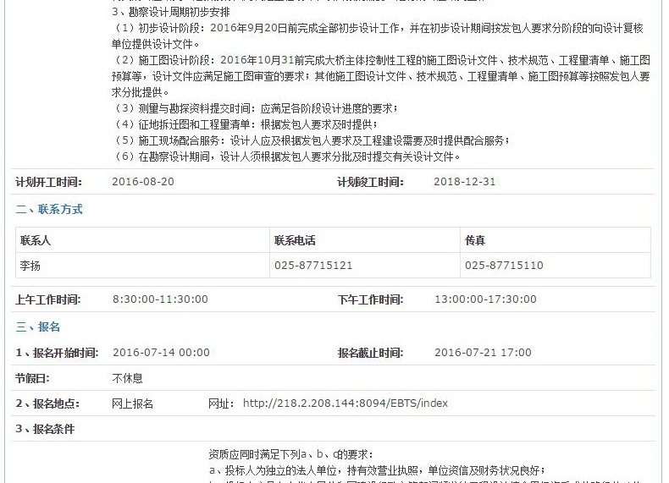The width and height of the screenshot is (669, 483).
Task: Click the 网上报名 location text
Action: click(x=133, y=403)
